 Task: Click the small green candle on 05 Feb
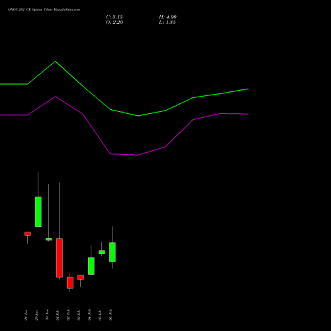(x=102, y=252)
